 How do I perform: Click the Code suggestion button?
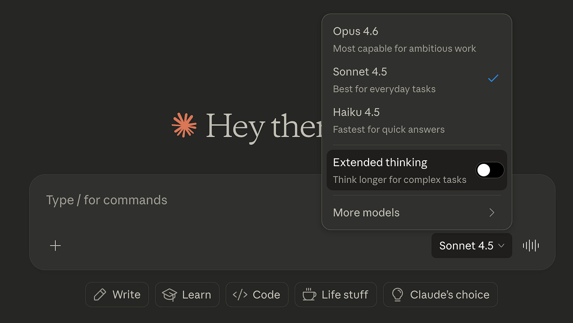257,295
